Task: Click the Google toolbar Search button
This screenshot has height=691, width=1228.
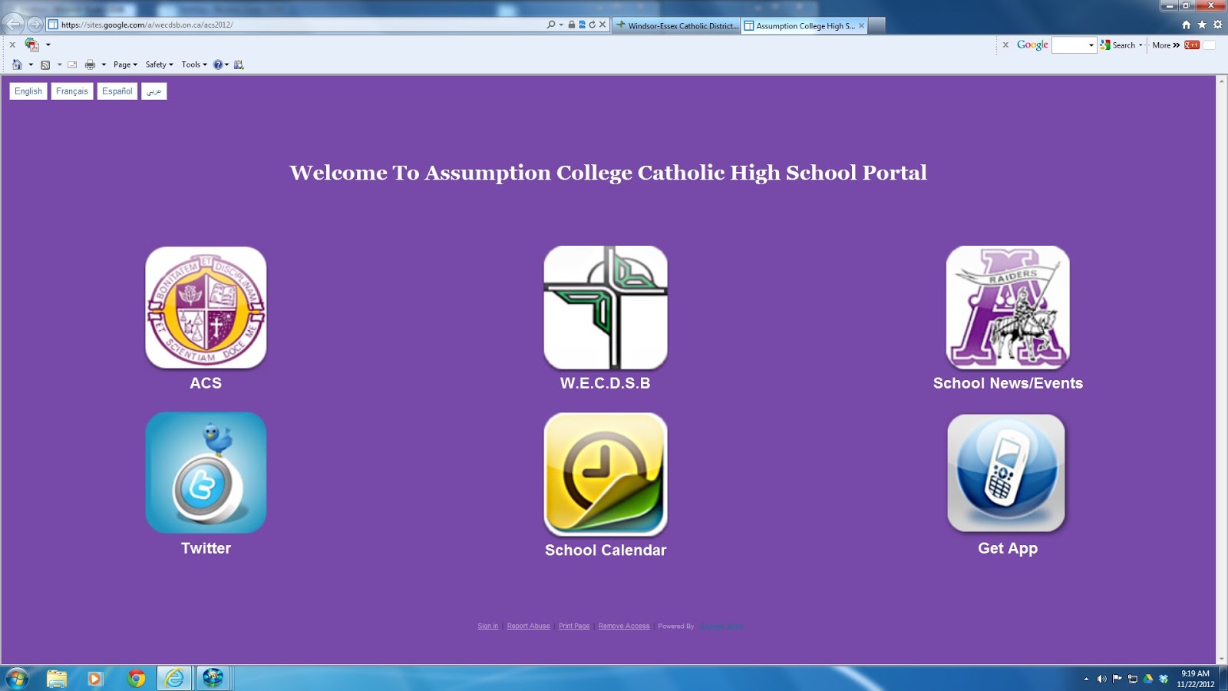Action: point(1118,45)
